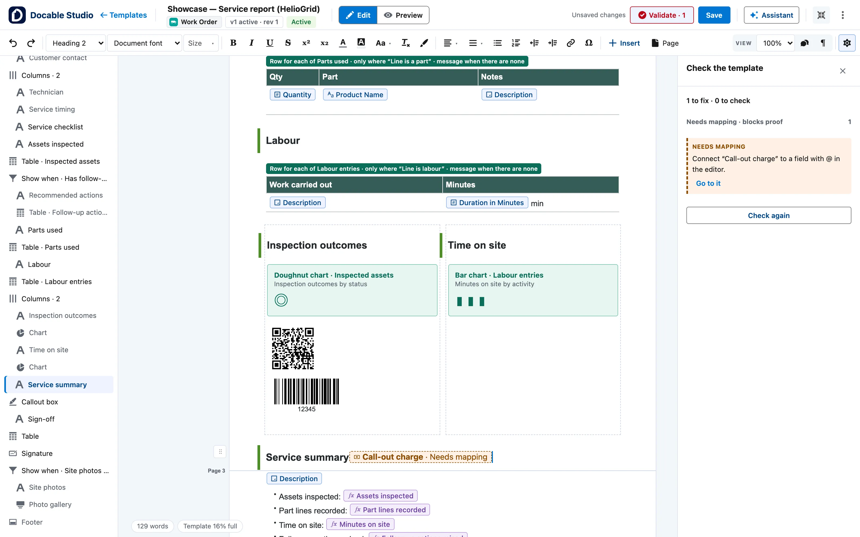
Task: Switch to Edit mode
Action: 358,15
